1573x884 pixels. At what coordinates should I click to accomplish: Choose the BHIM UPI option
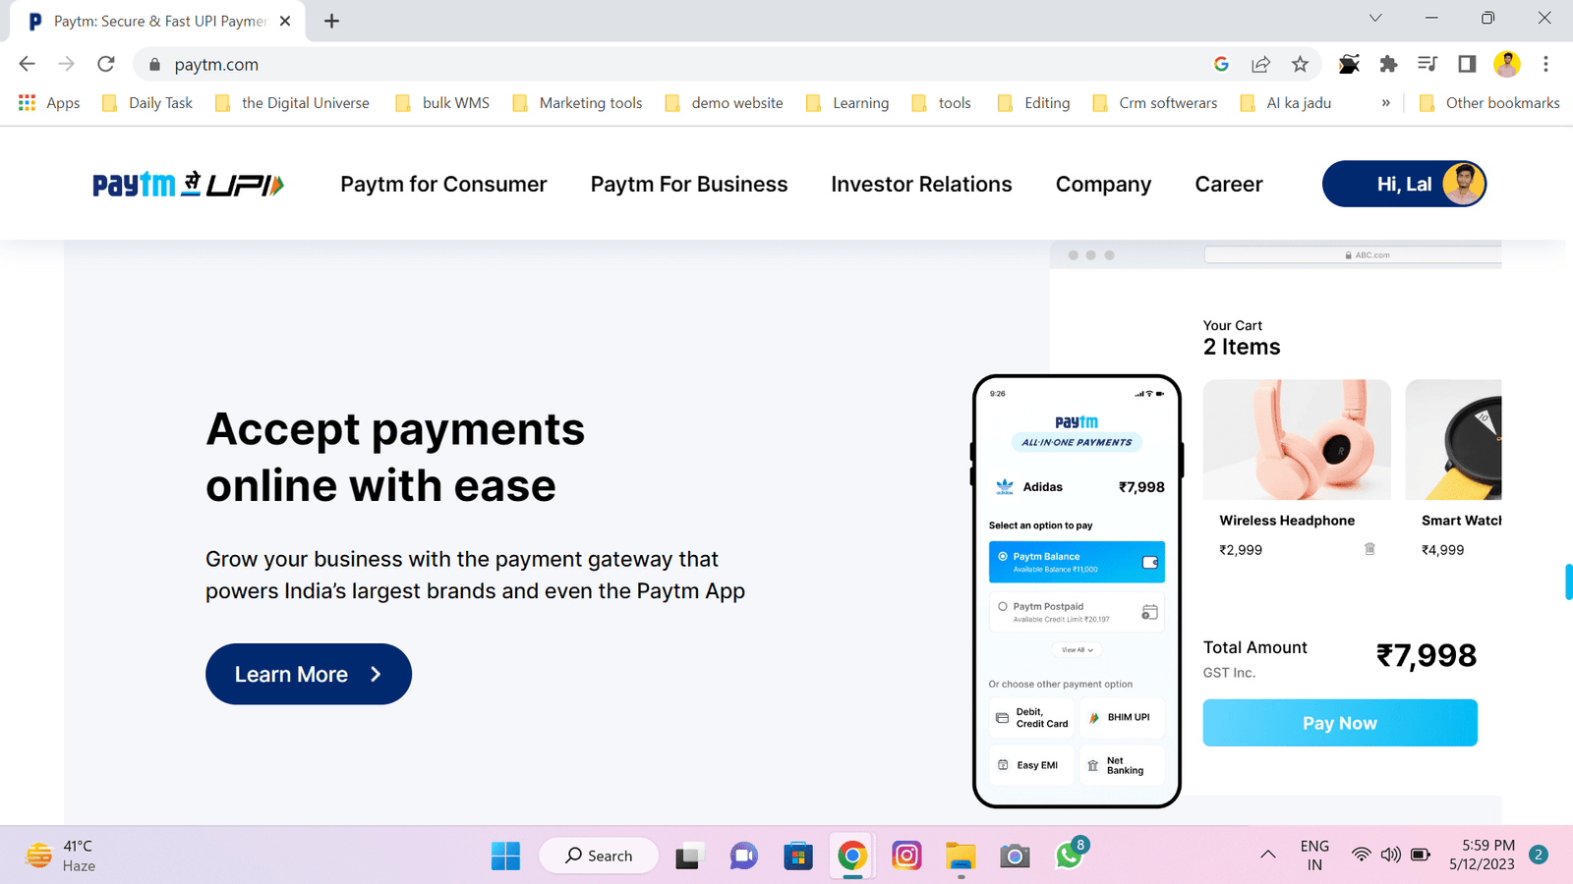(x=1122, y=718)
